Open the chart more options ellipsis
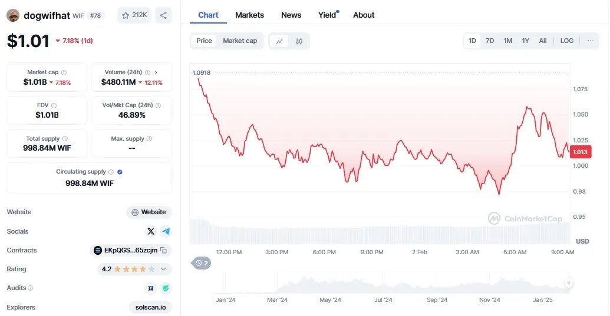Viewport: 610px width, 316px height. tap(591, 41)
